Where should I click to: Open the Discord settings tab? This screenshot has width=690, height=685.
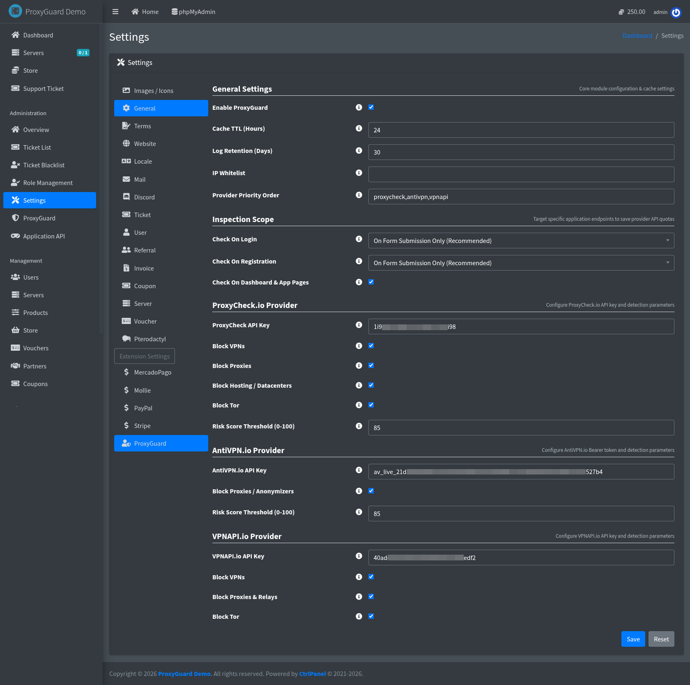pos(161,197)
